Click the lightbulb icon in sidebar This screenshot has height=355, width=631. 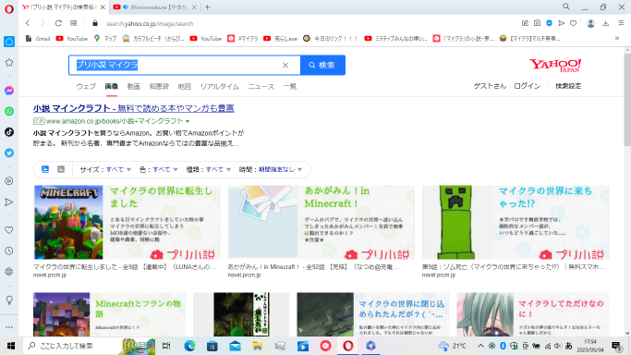[x=9, y=300]
